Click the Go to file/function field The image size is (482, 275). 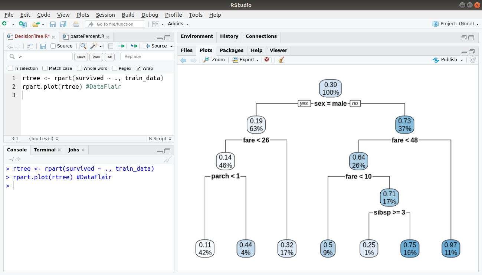(115, 24)
